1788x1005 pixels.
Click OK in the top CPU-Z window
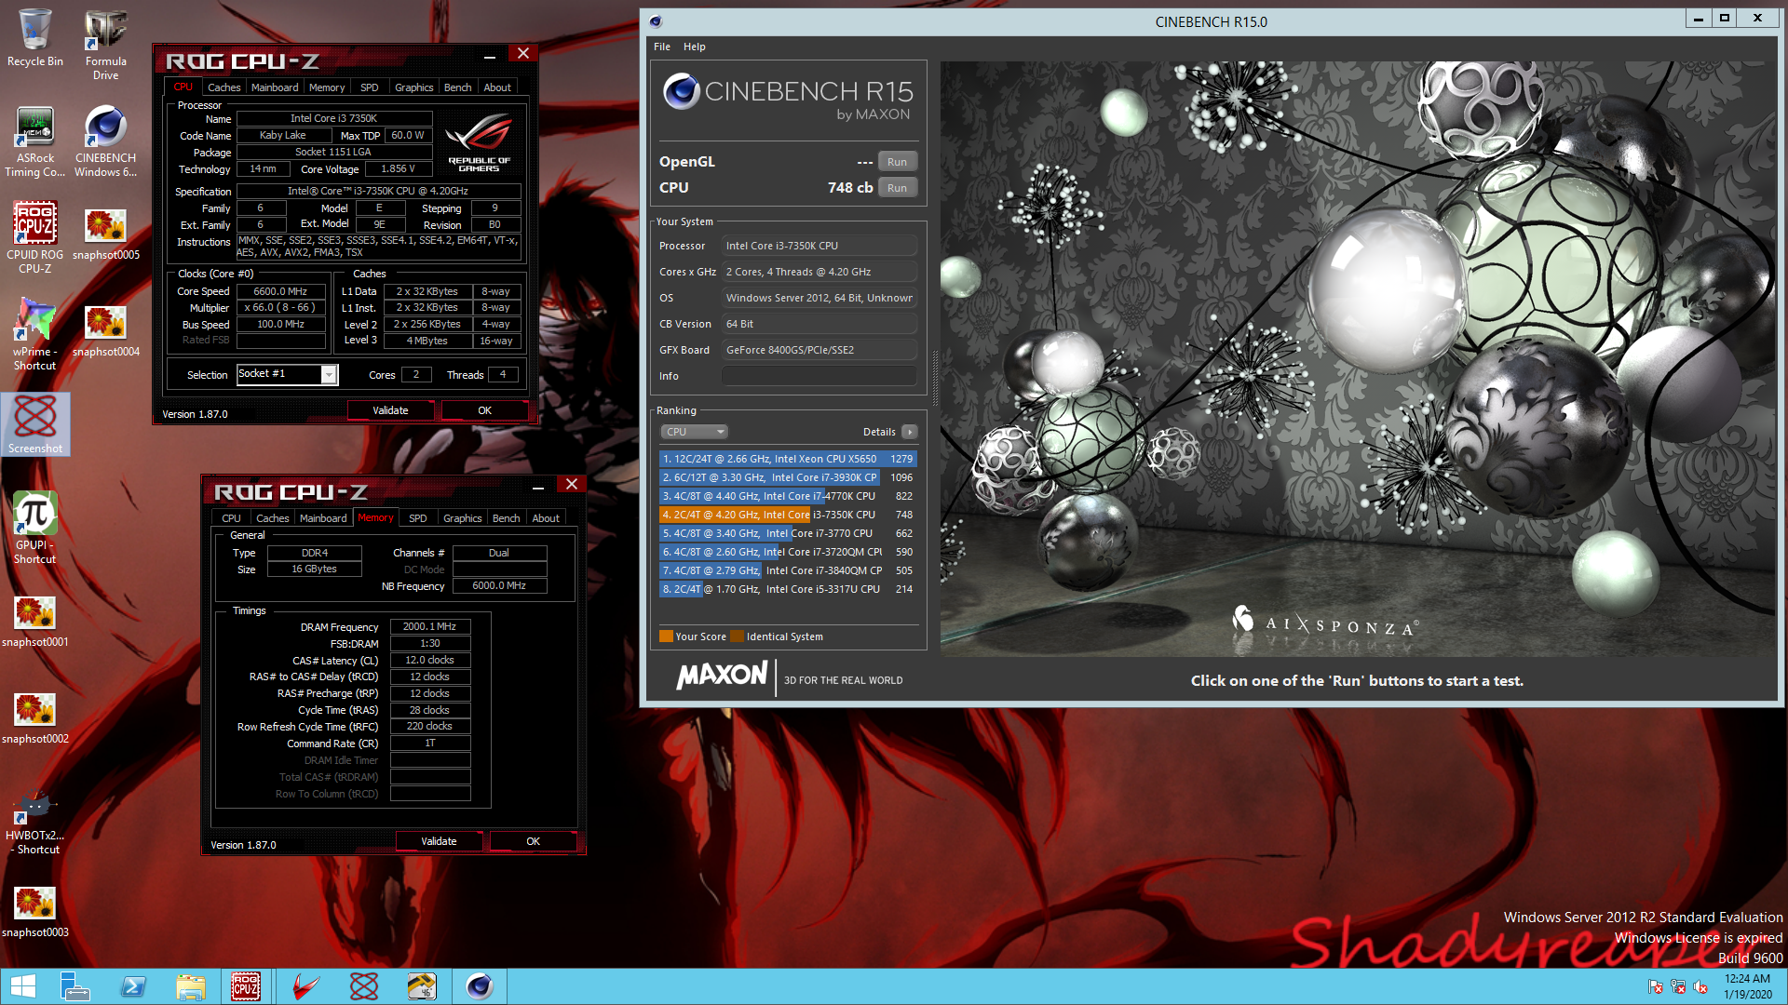pyautogui.click(x=484, y=410)
